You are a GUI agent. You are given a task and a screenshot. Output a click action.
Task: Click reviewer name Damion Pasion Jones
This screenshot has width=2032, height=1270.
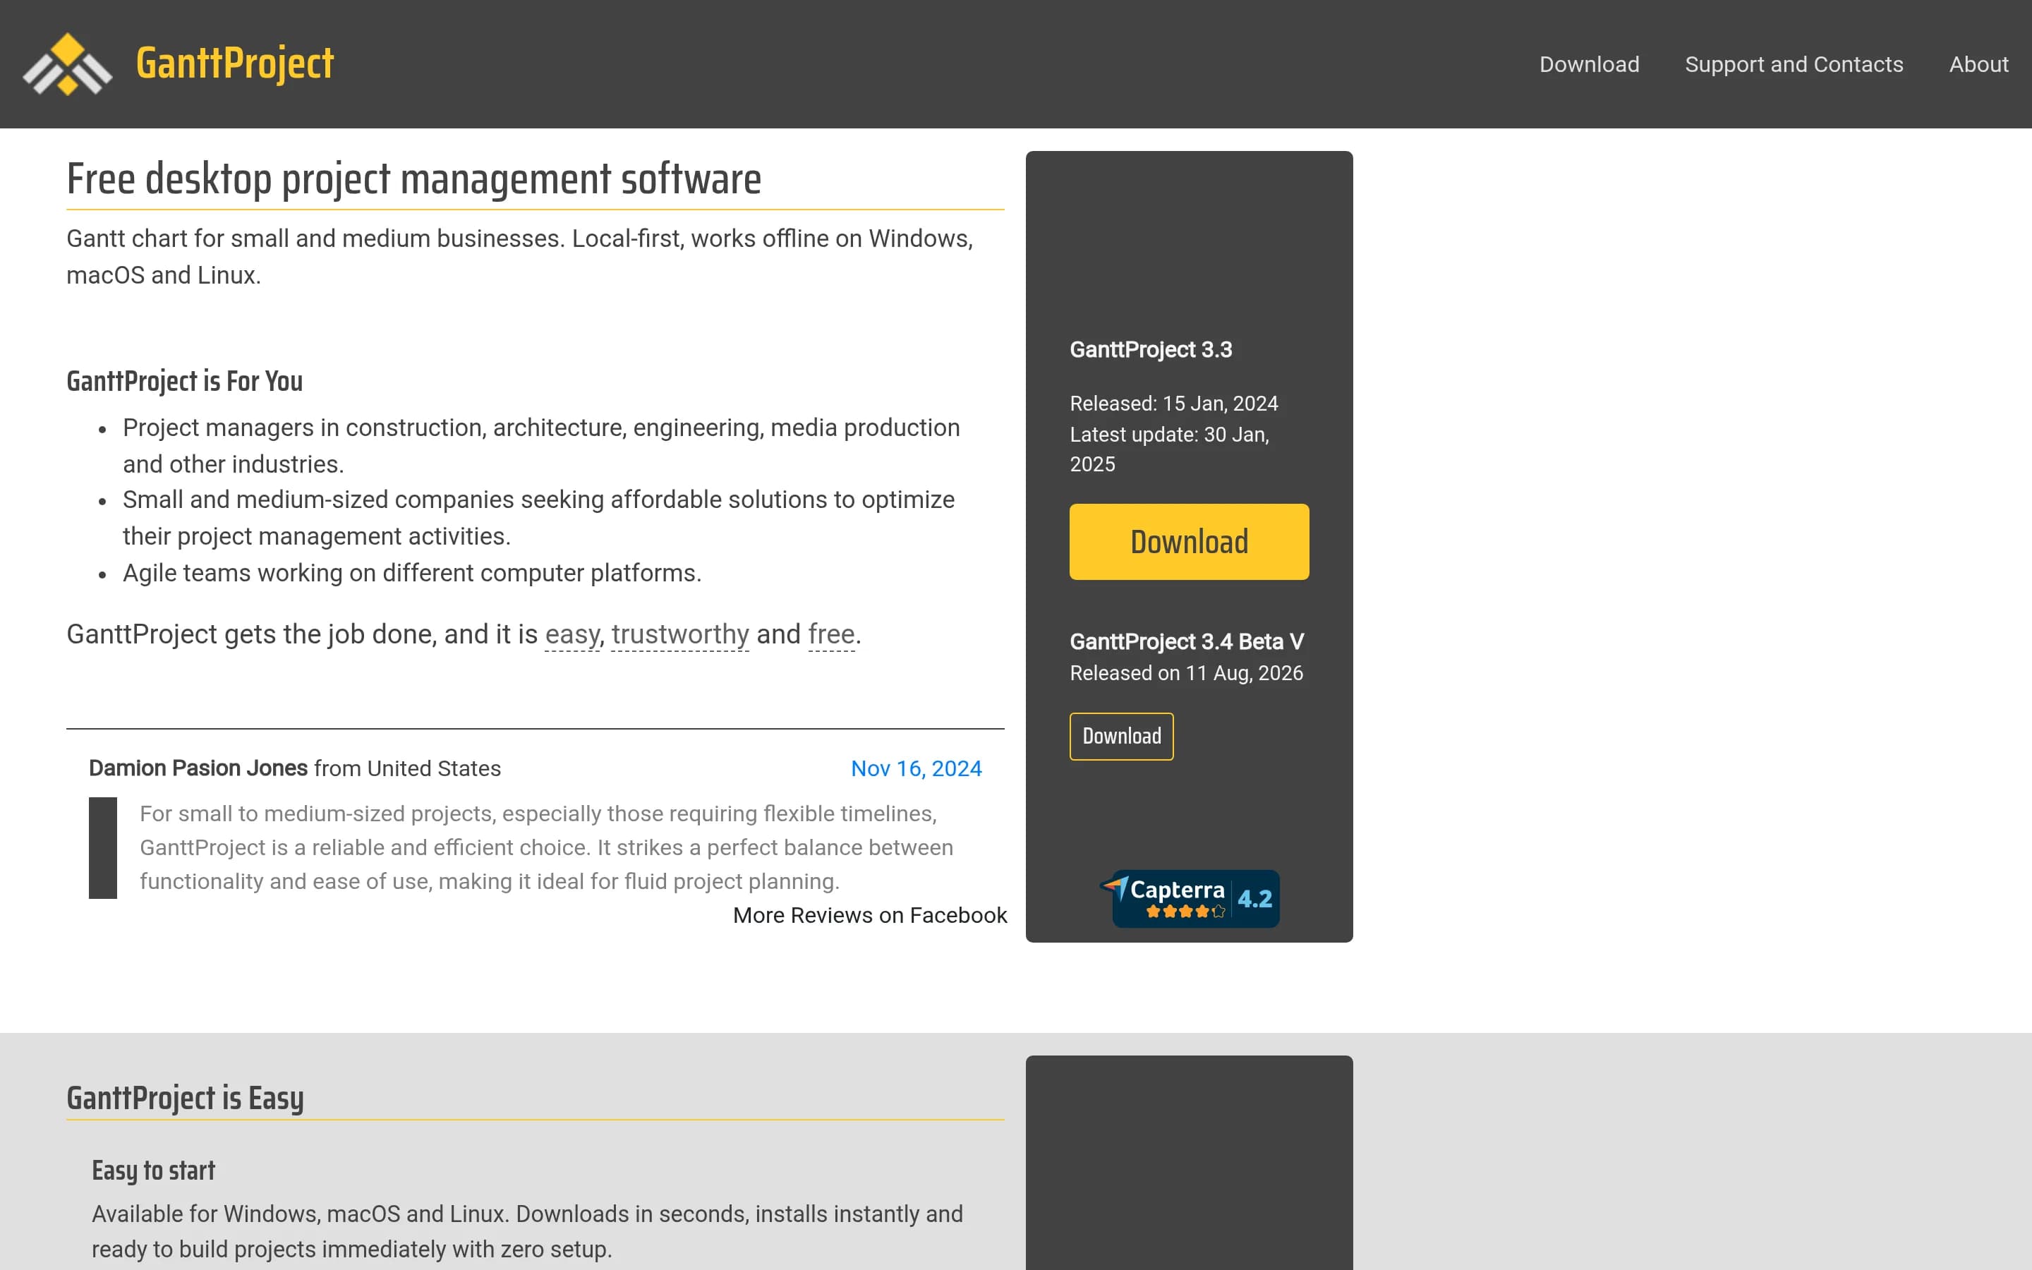point(198,768)
